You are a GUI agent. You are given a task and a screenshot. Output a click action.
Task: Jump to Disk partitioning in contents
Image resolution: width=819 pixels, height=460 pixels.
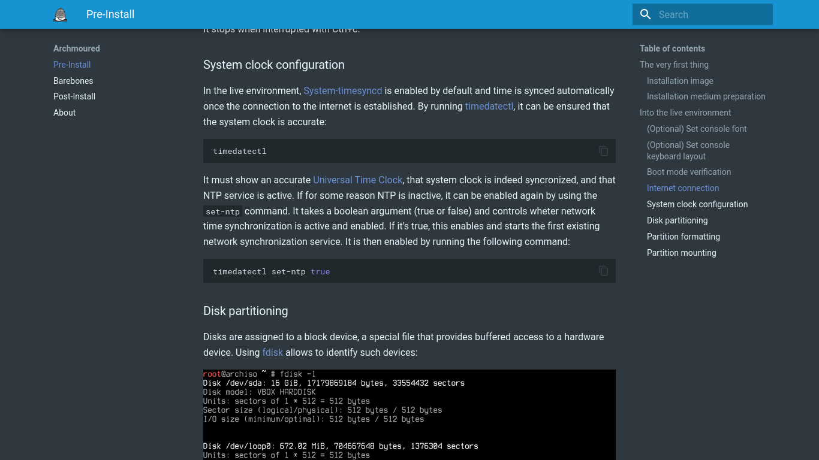[677, 220]
